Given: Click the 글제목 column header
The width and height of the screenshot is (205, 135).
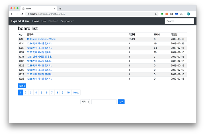Looking at the screenshot, I should tap(30, 35).
